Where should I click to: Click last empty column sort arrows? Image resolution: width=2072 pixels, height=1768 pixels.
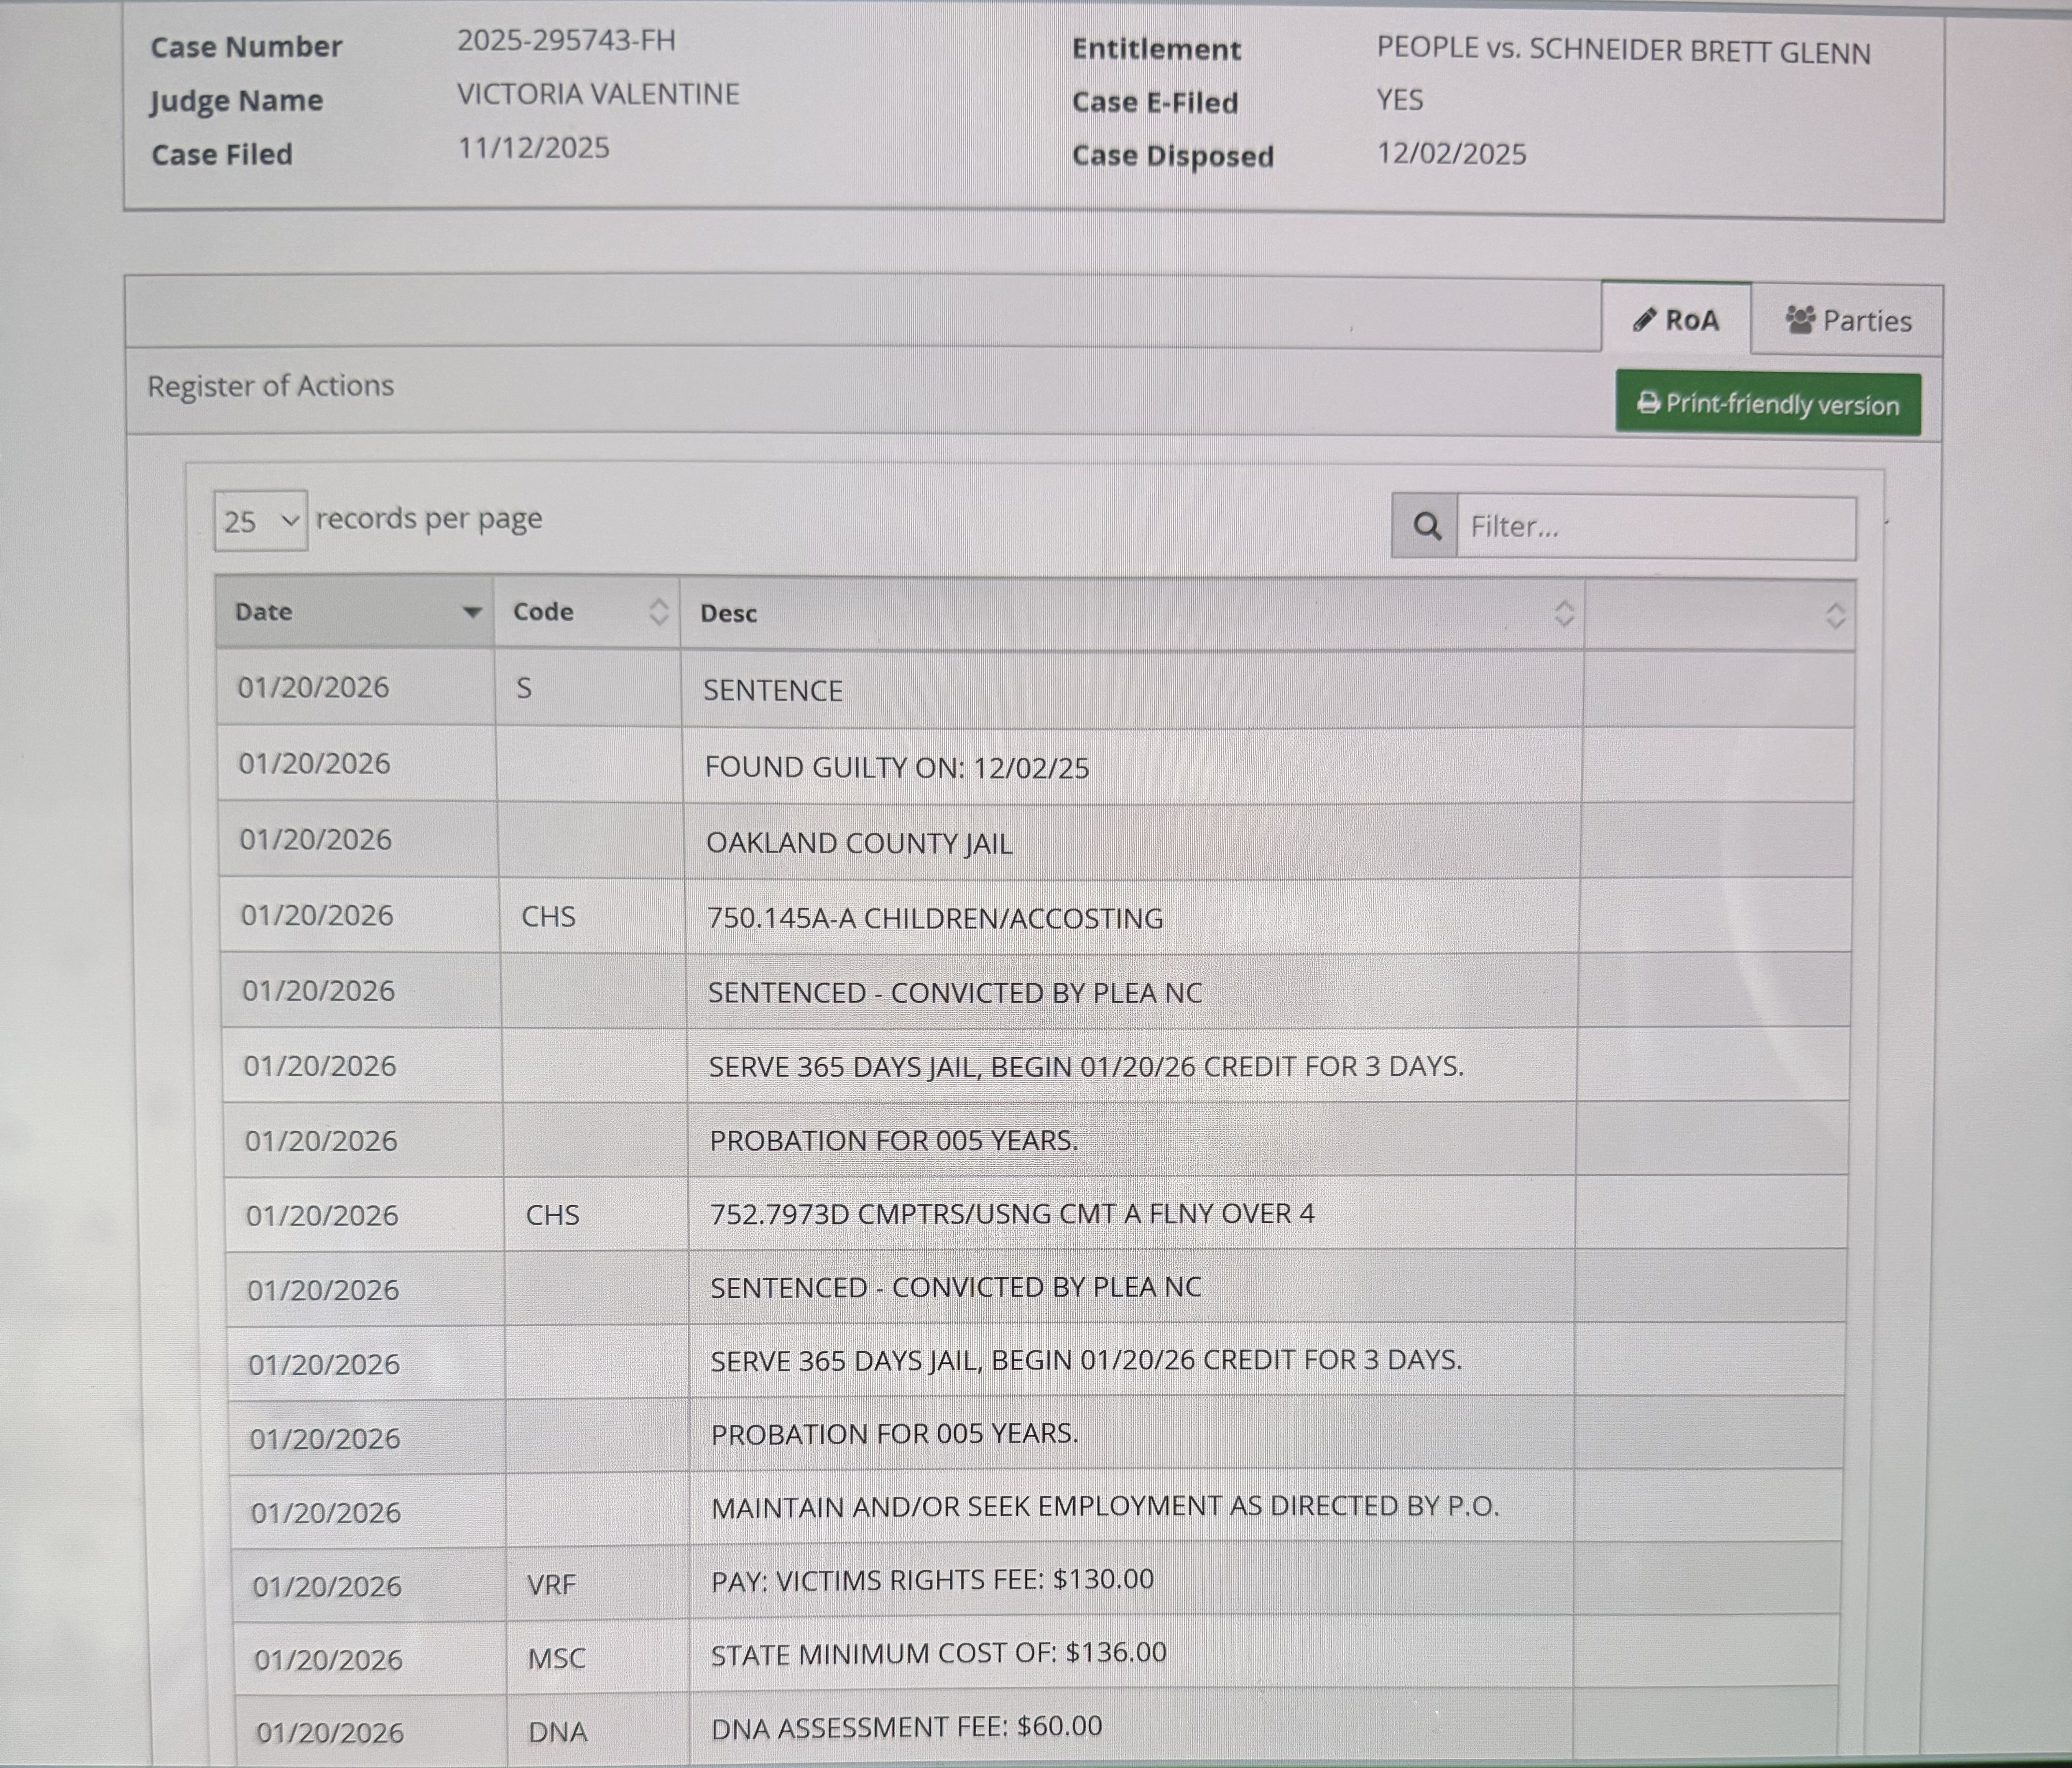pyautogui.click(x=1835, y=615)
